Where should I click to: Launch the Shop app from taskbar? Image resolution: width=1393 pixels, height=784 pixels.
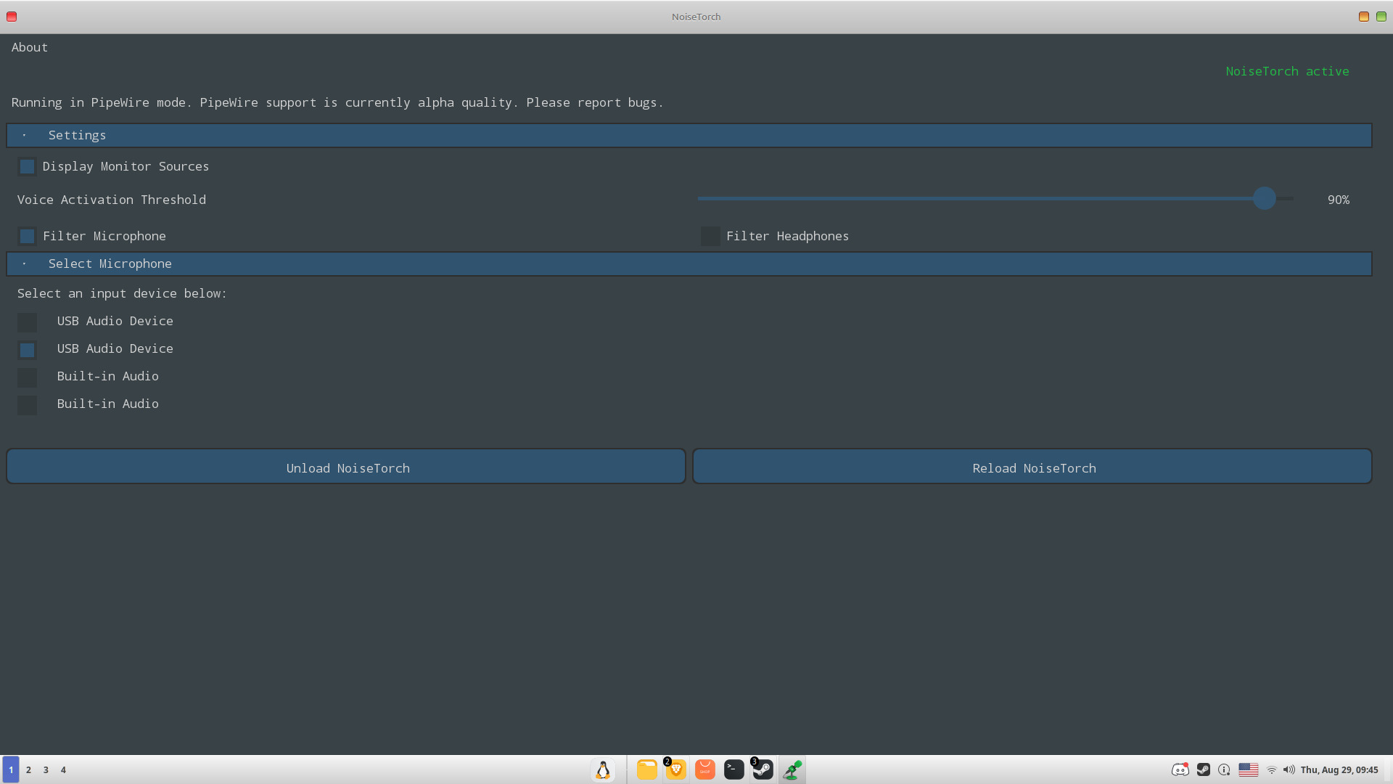coord(704,769)
